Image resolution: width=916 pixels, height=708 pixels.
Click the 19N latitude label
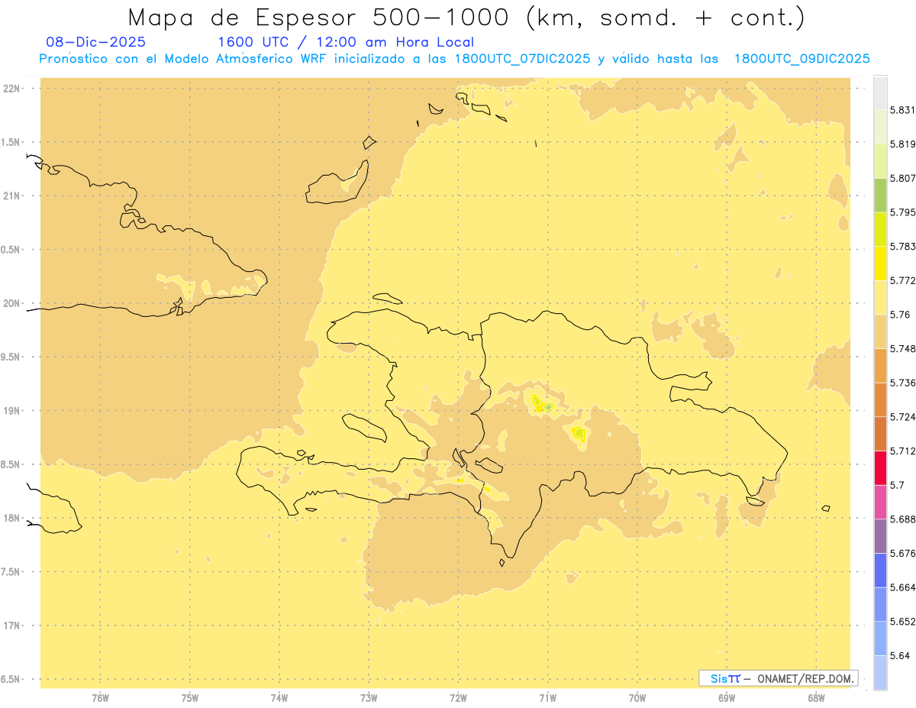click(11, 410)
